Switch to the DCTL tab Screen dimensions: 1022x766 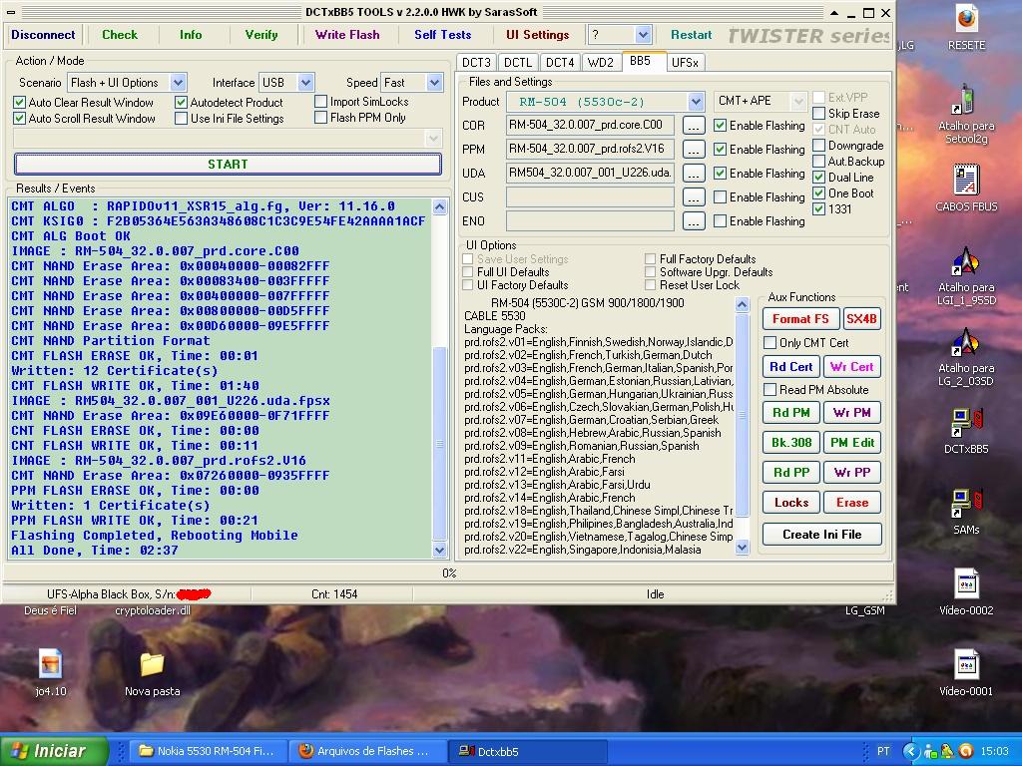tap(518, 63)
